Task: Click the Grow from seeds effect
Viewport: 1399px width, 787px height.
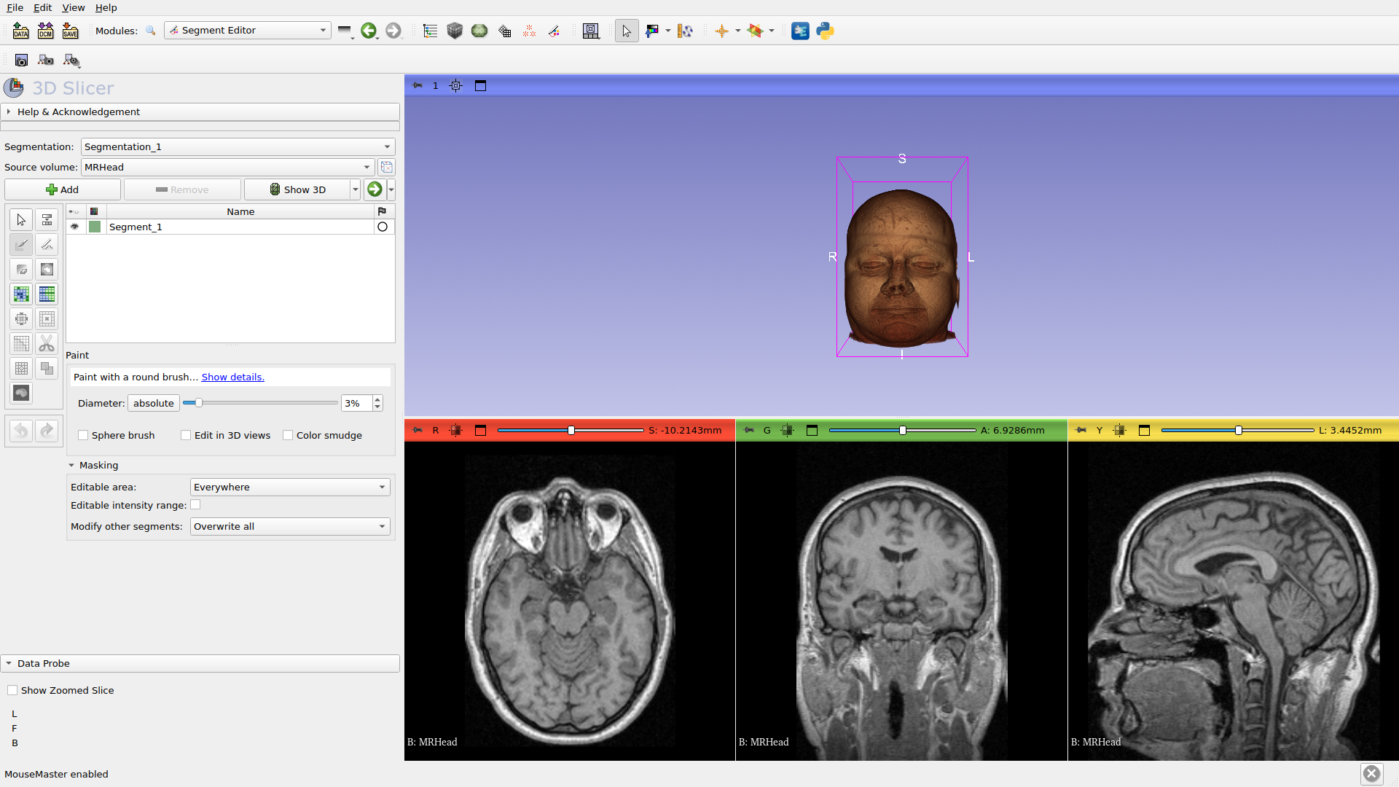Action: pyautogui.click(x=21, y=294)
